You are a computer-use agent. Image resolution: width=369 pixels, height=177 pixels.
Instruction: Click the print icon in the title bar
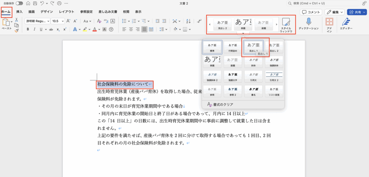click(58, 3)
